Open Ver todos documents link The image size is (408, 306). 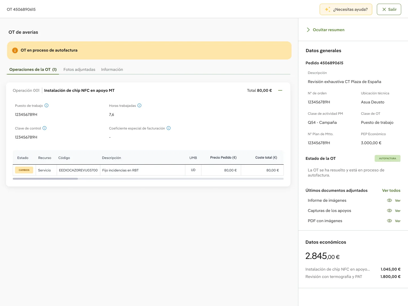click(x=391, y=190)
